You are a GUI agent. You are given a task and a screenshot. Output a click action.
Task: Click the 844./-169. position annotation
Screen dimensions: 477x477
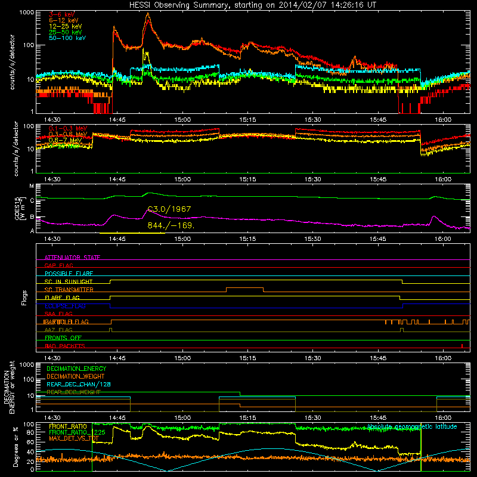click(171, 225)
